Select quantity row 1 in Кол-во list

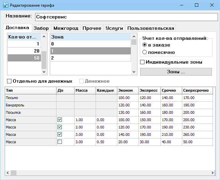(24, 44)
